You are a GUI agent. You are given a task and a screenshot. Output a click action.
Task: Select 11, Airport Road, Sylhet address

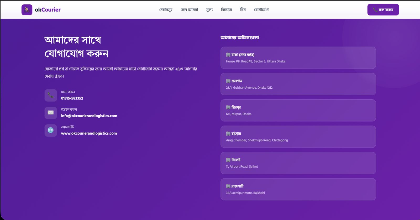(242, 167)
